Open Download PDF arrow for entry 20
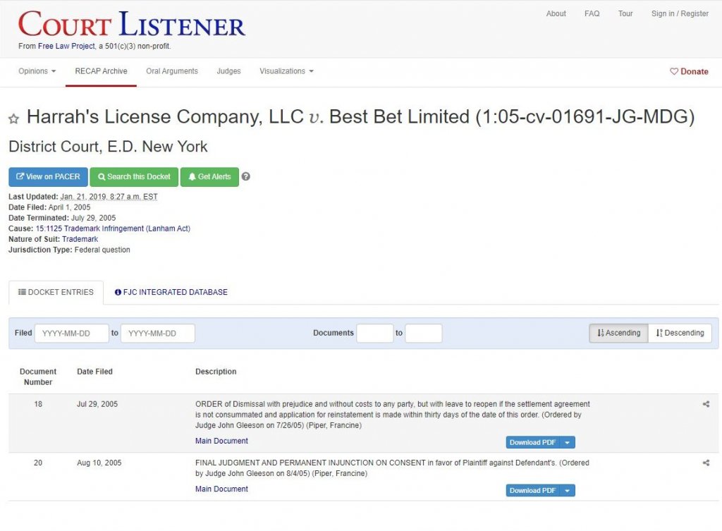Image resolution: width=722 pixels, height=531 pixels. pyautogui.click(x=568, y=491)
